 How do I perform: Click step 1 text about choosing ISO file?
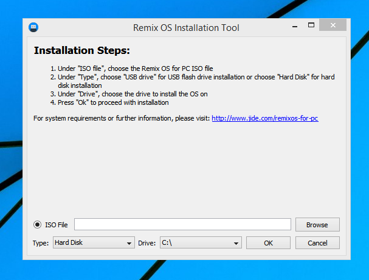pyautogui.click(x=136, y=68)
